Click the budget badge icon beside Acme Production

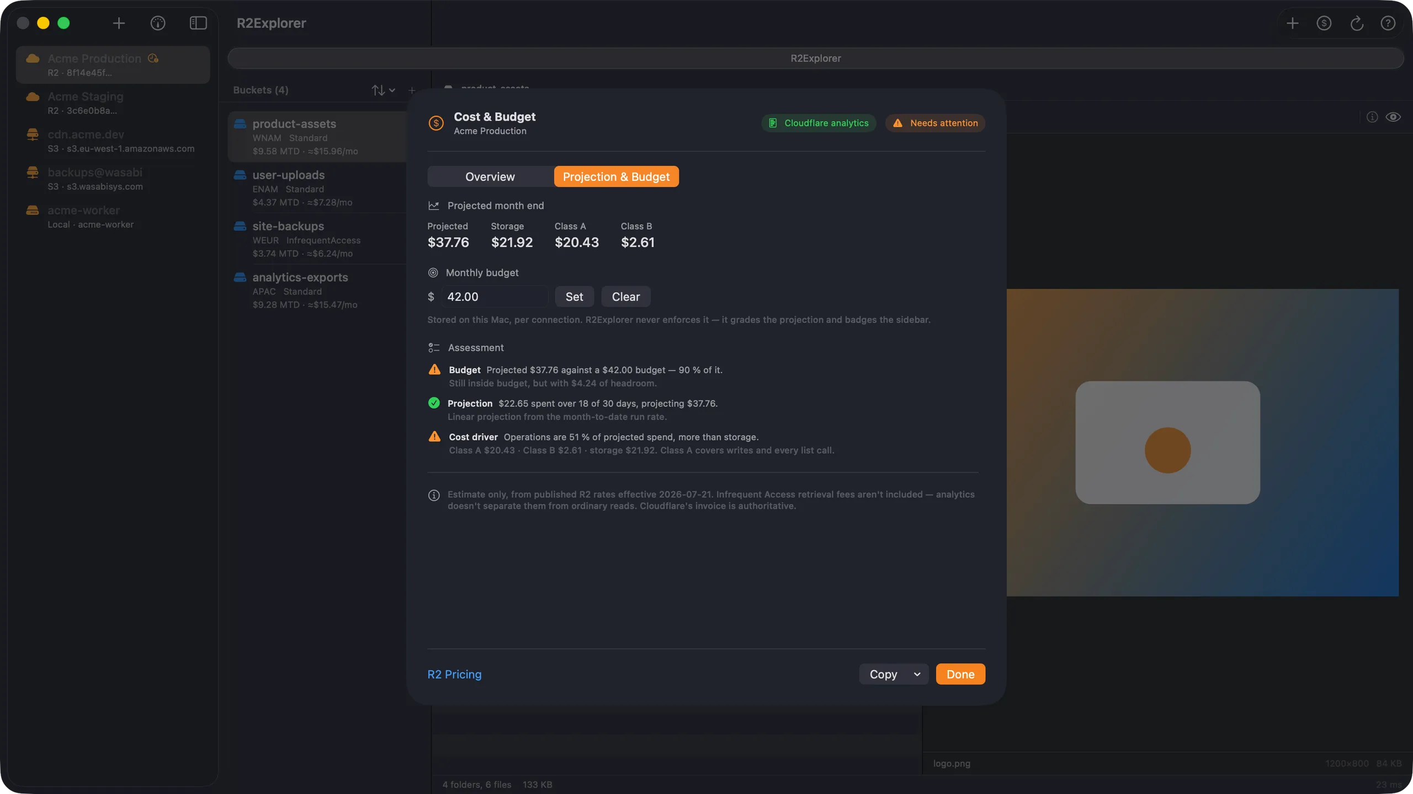click(x=153, y=58)
